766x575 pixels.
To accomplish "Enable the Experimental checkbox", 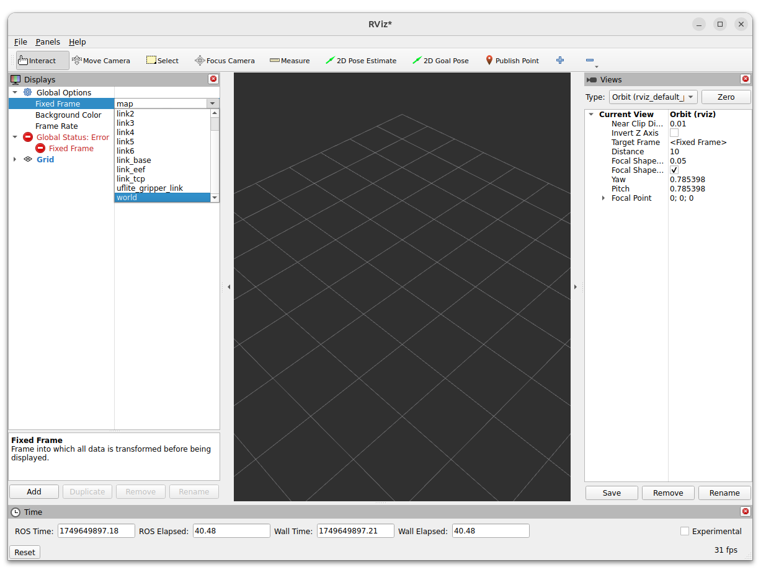I will (685, 531).
